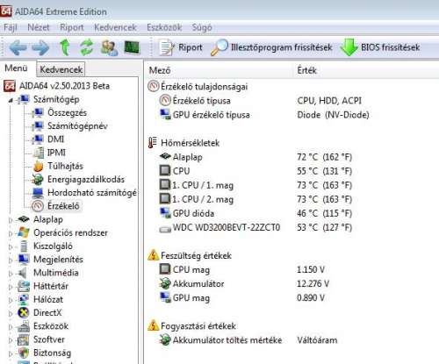Select the Akkumulátor voltage row

click(x=244, y=283)
